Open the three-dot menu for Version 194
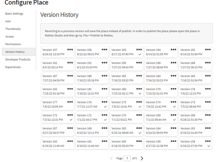 coord(173,49)
